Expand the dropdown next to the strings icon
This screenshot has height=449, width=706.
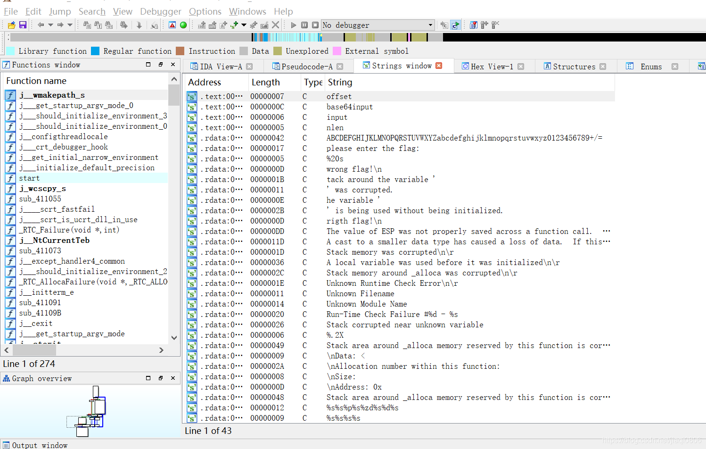[244, 25]
